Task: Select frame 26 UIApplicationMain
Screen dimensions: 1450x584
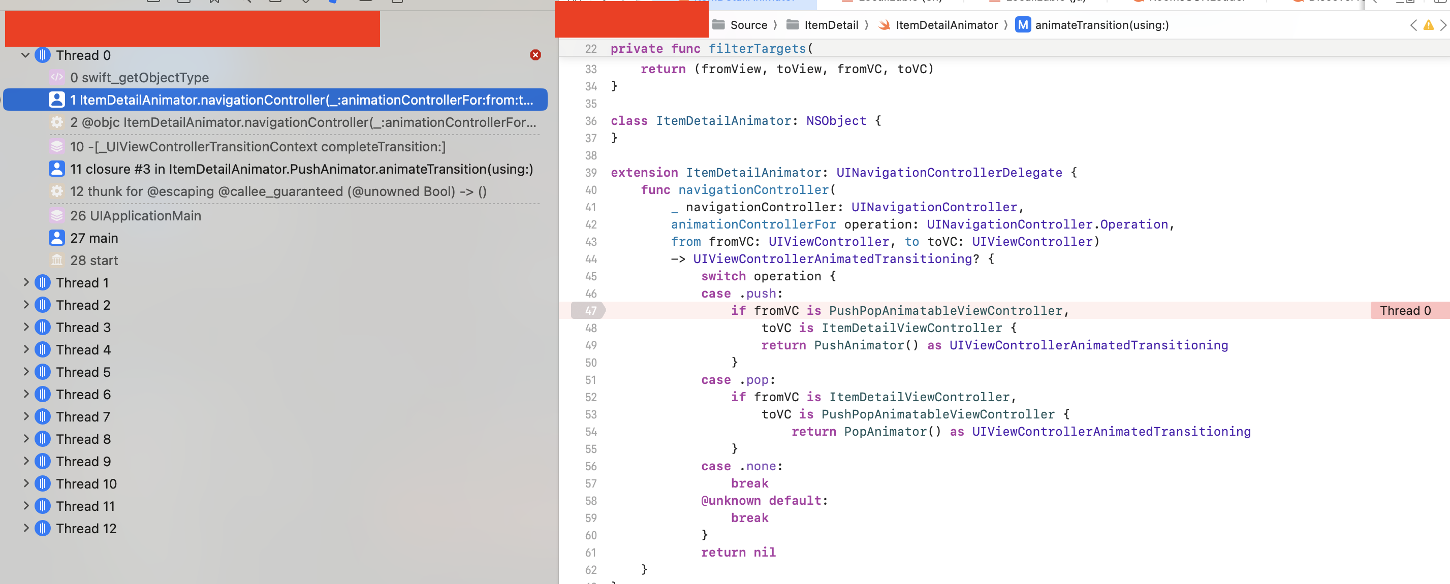Action: coord(275,215)
